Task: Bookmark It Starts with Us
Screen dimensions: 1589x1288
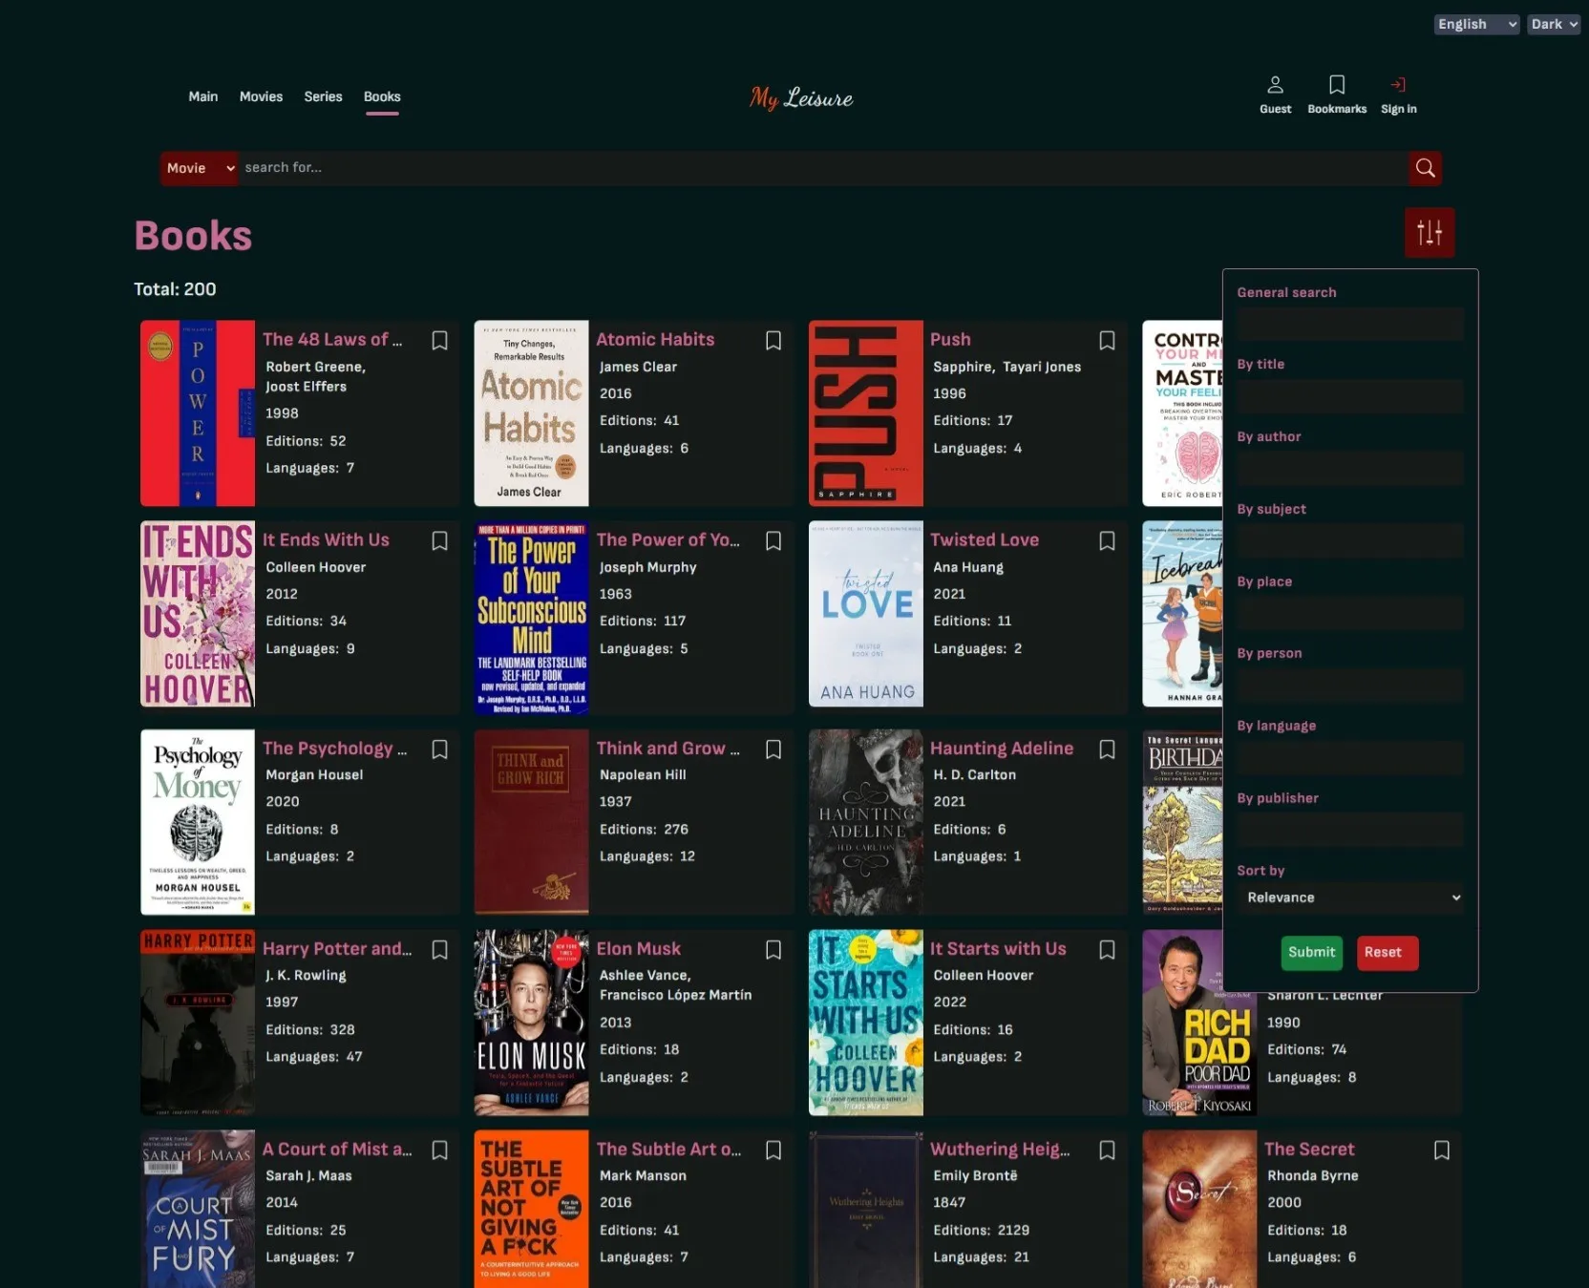Action: (x=1107, y=950)
